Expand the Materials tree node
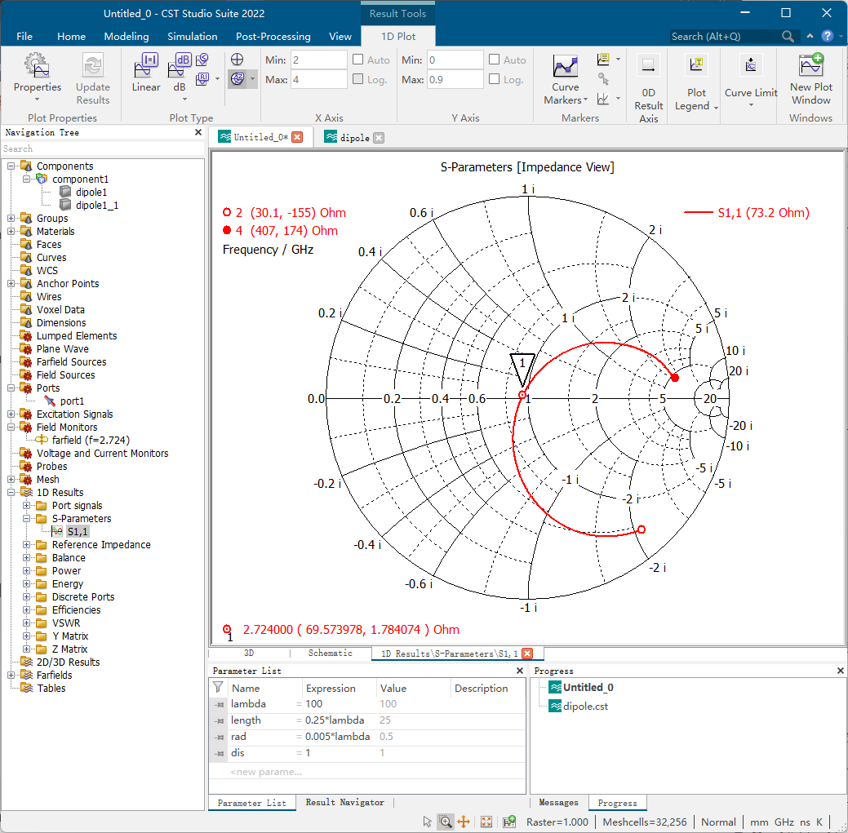This screenshot has height=833, width=848. point(11,232)
